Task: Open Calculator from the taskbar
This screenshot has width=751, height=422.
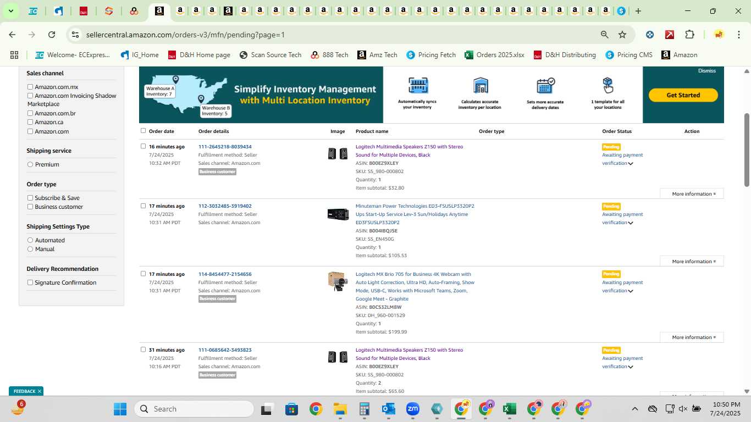Action: coord(364,409)
